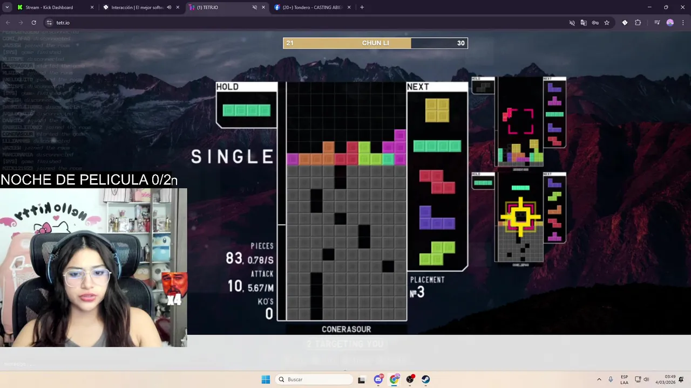
Task: Click the CONERASOUR player name
Action: 346,329
